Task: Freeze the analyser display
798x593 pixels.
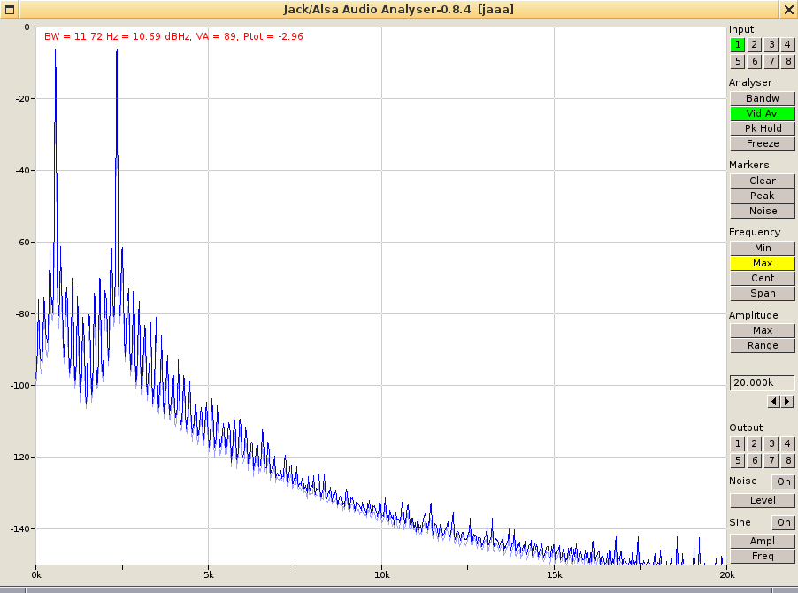Action: [763, 143]
